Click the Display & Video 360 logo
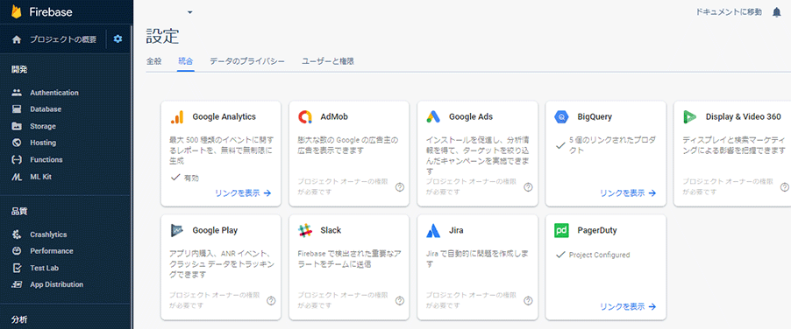This screenshot has height=329, width=791. tap(689, 117)
